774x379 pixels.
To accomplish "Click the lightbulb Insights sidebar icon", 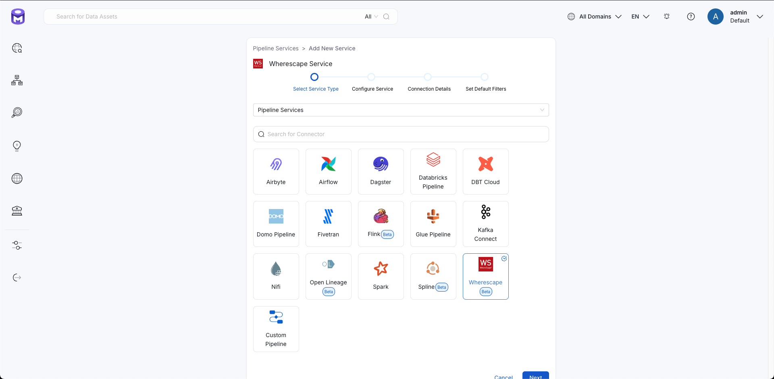I will pos(17,145).
